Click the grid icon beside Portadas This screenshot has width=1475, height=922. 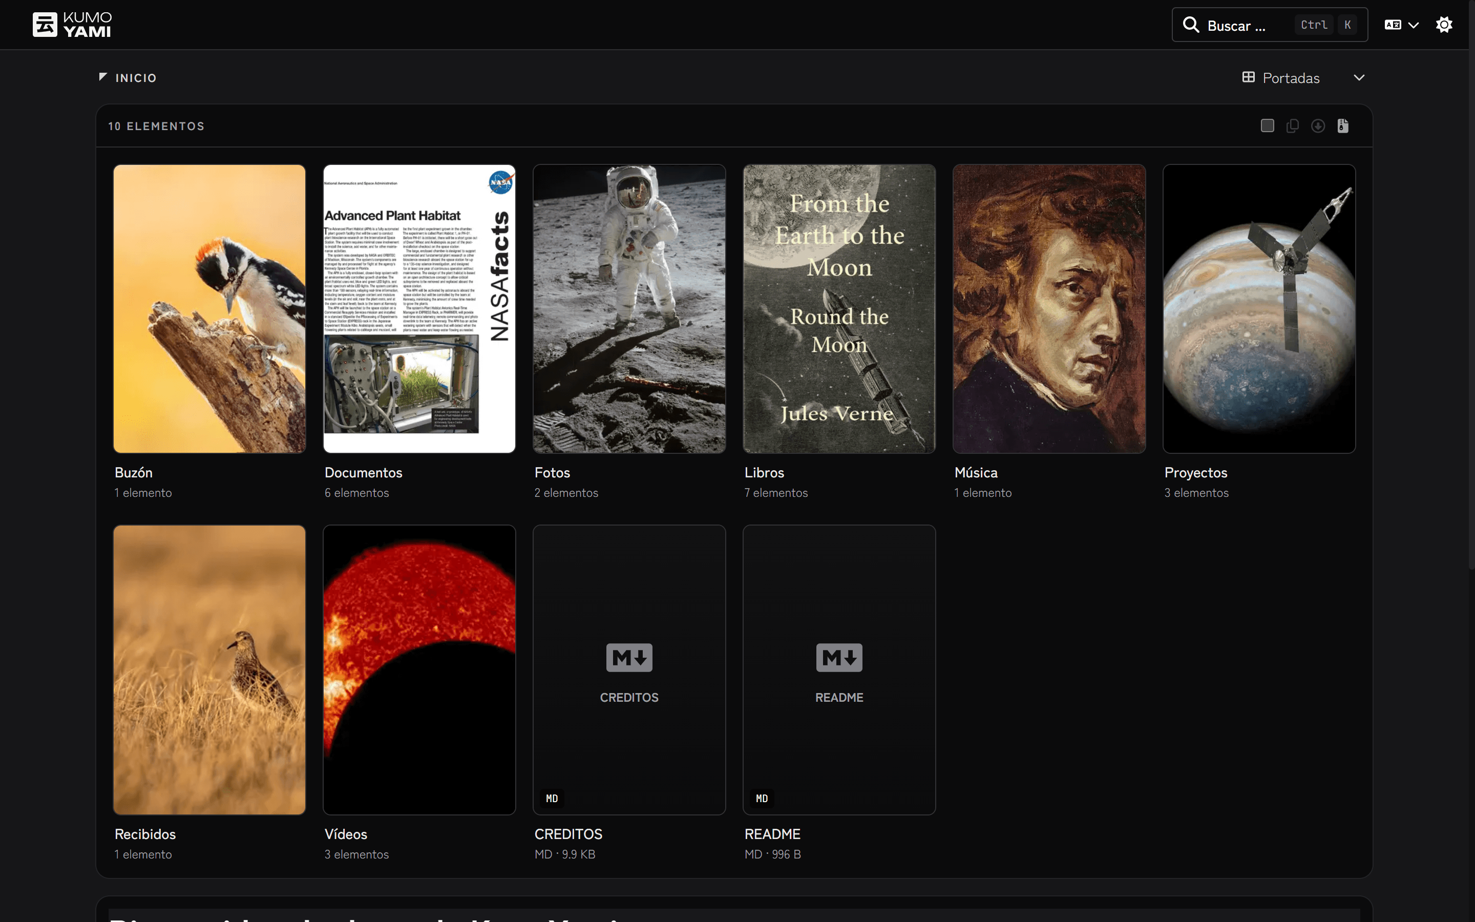click(x=1248, y=77)
